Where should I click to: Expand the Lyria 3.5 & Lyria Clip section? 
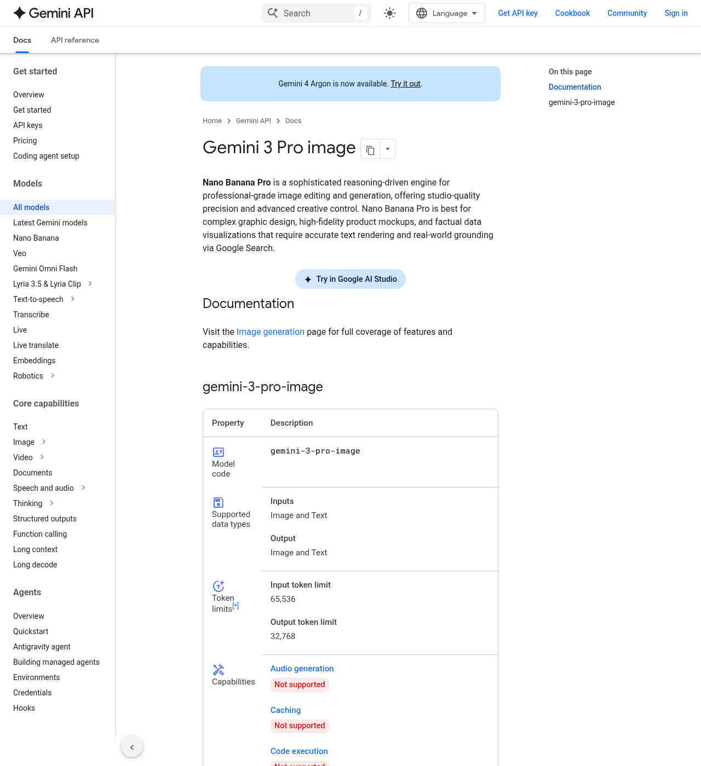90,283
